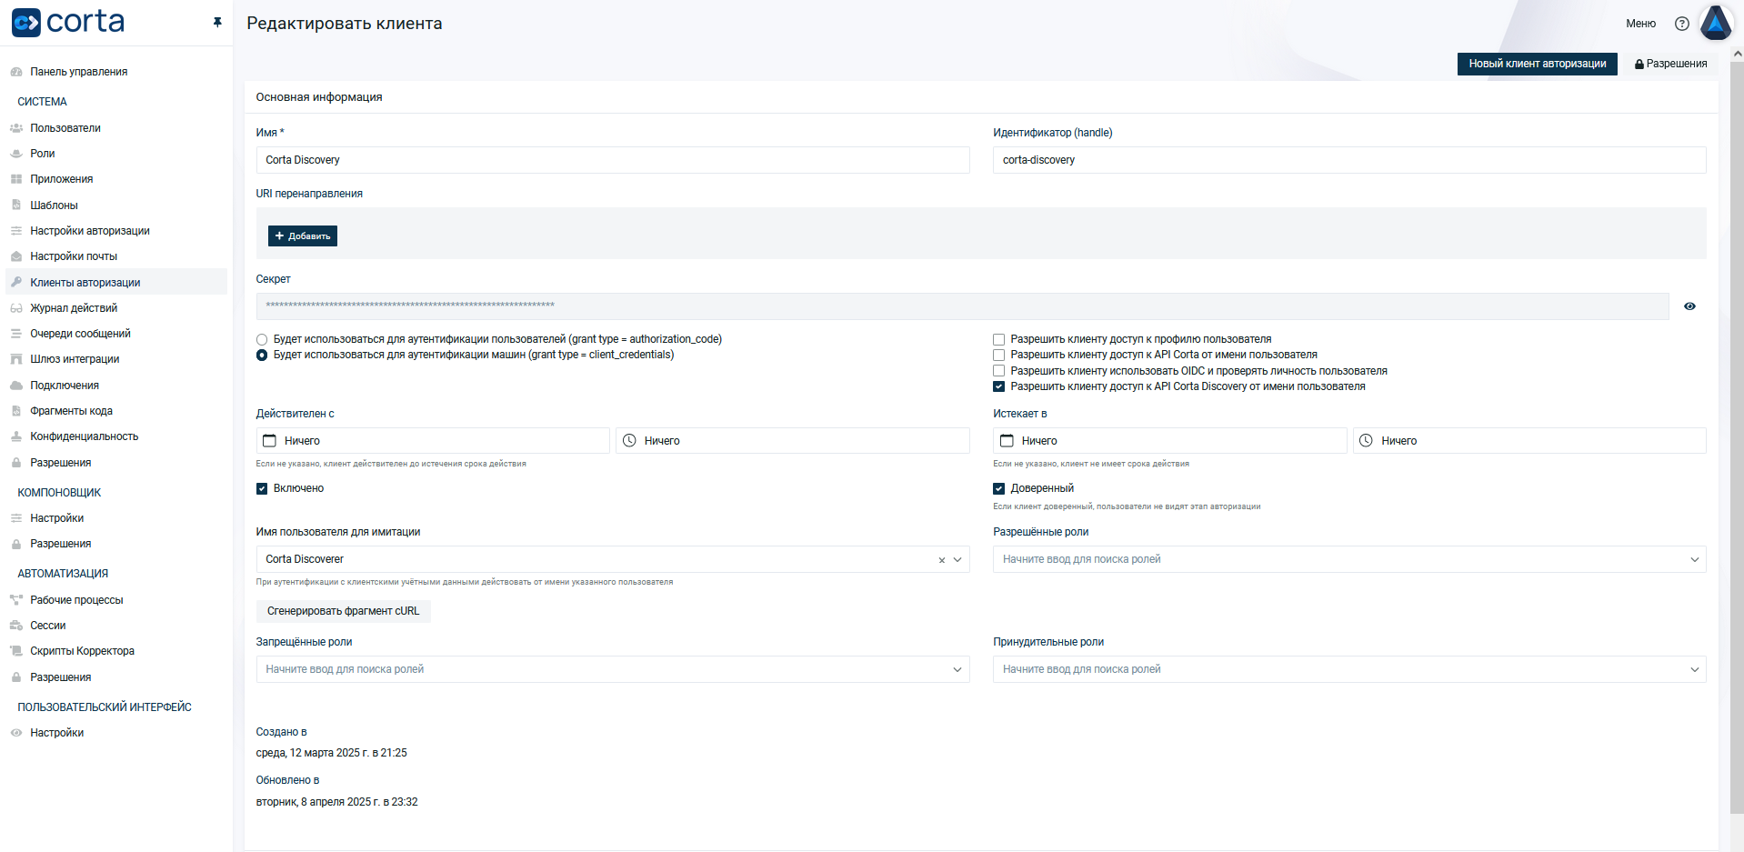Click the Роли sidebar icon
Image resolution: width=1744 pixels, height=852 pixels.
tap(16, 154)
